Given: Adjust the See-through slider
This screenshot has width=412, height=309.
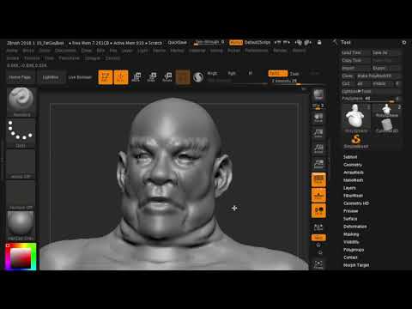Looking at the screenshot, I should pos(209,42).
